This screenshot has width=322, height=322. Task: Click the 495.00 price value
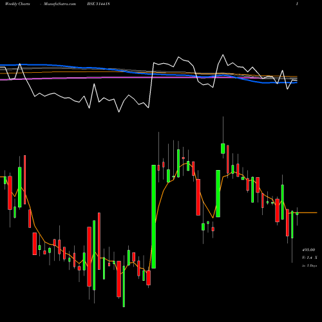pyautogui.click(x=308, y=250)
